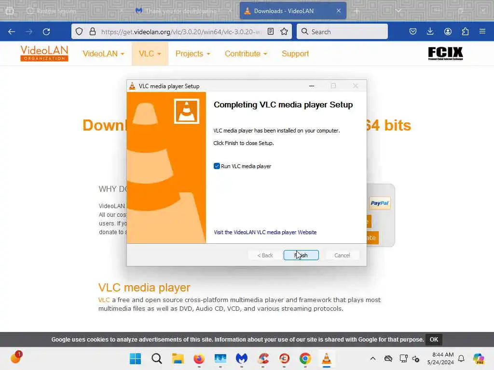Viewport: 494px width, 370px height.
Task: Open the Support page link
Action: 295,54
